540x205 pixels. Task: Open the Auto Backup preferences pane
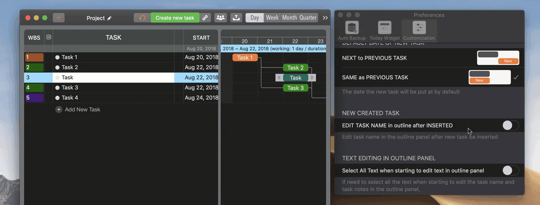[x=352, y=30]
